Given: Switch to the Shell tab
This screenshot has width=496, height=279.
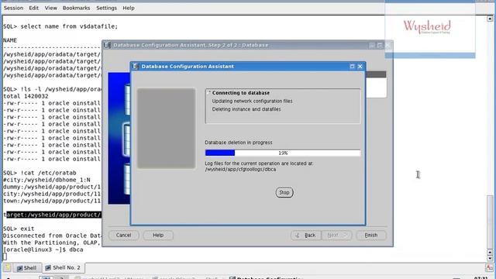Looking at the screenshot, I should (27, 268).
